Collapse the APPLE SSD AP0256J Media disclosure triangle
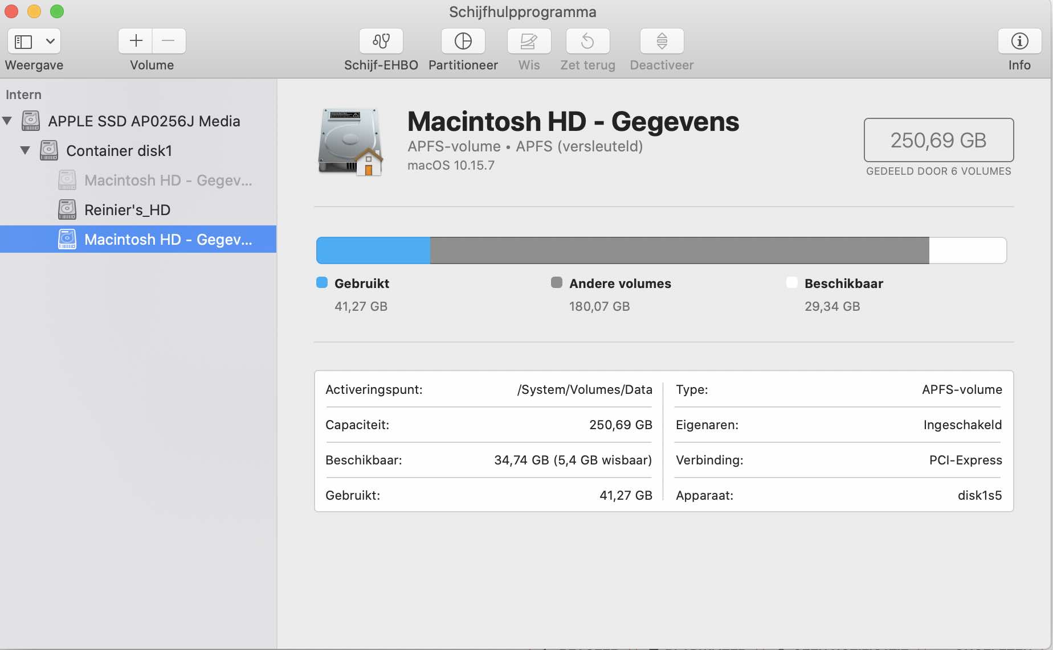 [x=7, y=121]
